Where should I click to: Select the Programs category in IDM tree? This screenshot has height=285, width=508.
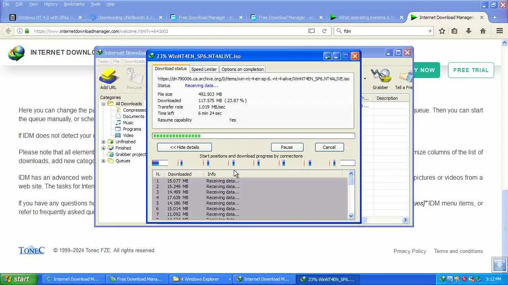(x=132, y=129)
